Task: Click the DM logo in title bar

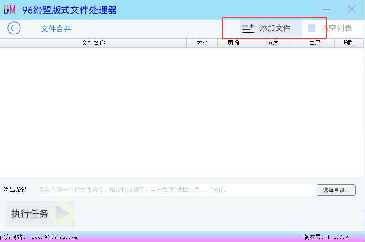Action: coord(10,10)
